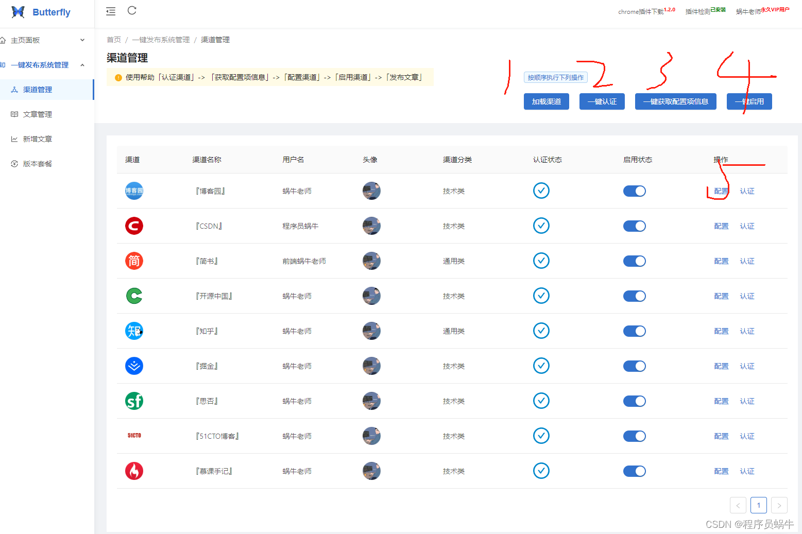The image size is (802, 534).
Task: Go to 首页 via breadcrumb
Action: [114, 40]
